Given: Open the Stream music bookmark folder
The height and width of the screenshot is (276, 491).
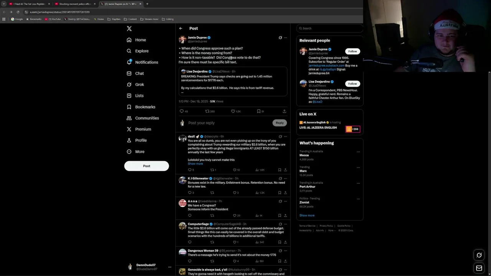Looking at the screenshot, I should coord(149,19).
